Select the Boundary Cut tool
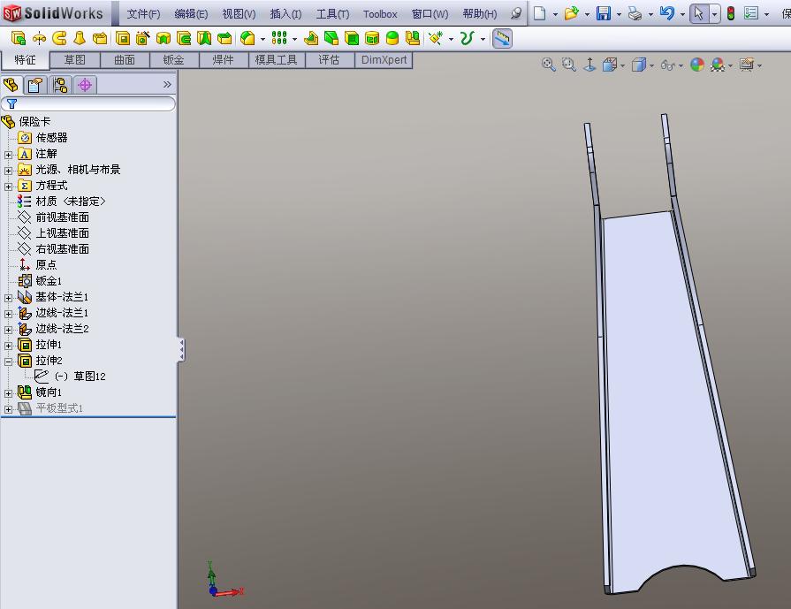The width and height of the screenshot is (791, 609). point(224,38)
